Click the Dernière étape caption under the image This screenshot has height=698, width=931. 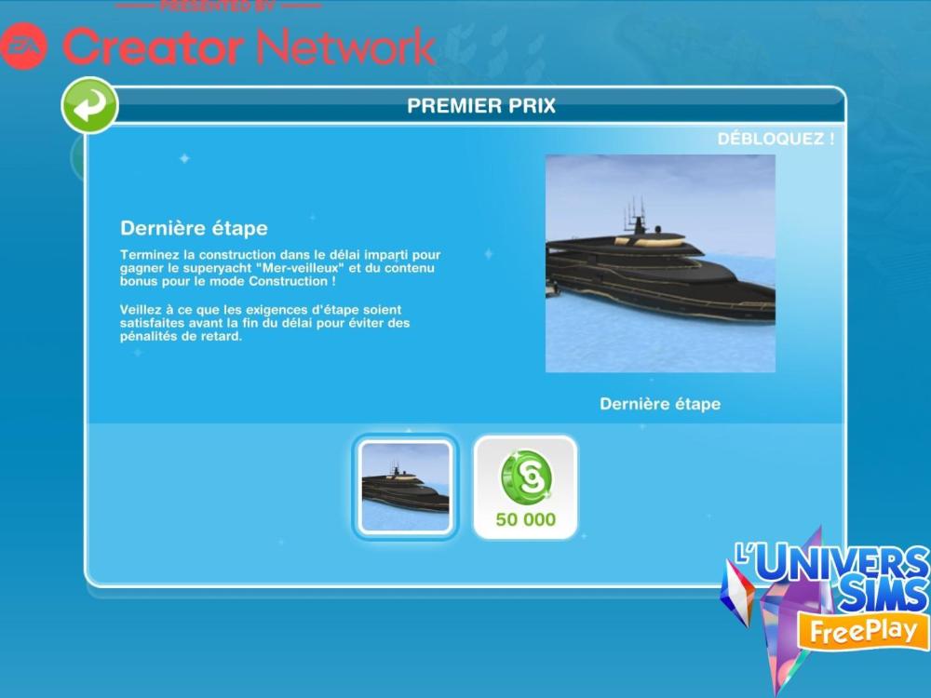click(660, 404)
